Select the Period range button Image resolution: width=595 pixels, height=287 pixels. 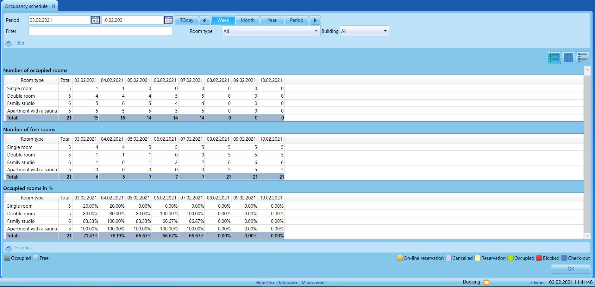coord(297,20)
